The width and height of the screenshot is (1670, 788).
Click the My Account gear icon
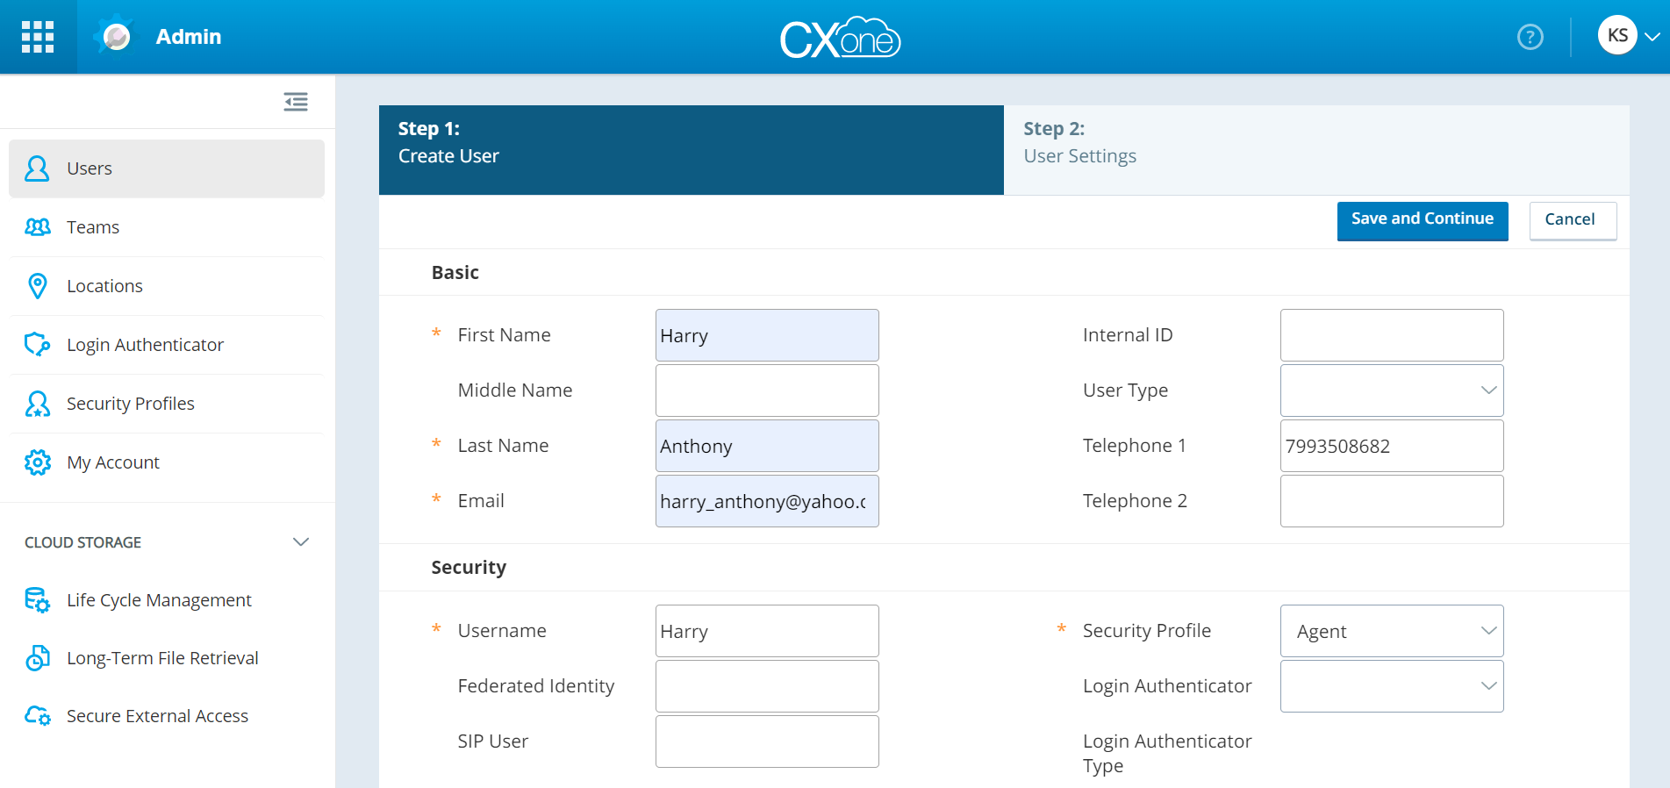pyautogui.click(x=38, y=462)
